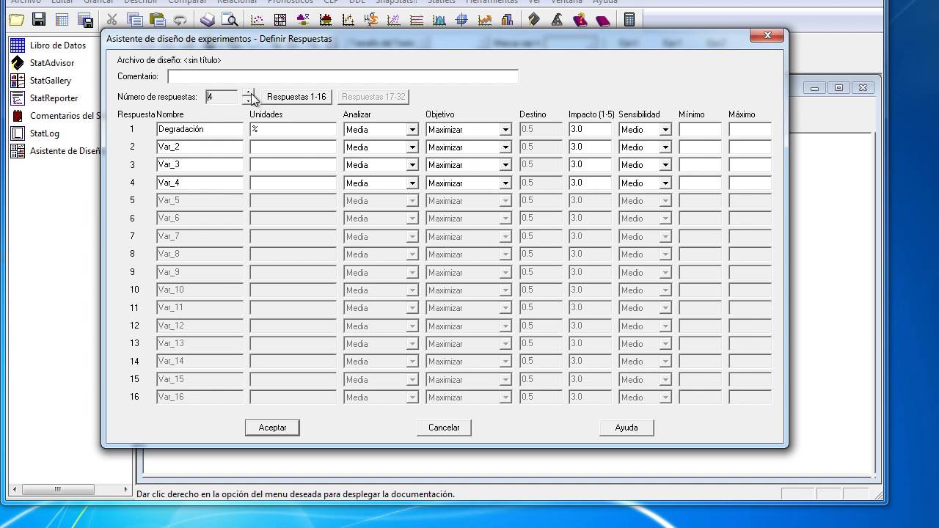Click the undo arrow toolbar icon
Screen dimensions: 939x528
click(180, 20)
